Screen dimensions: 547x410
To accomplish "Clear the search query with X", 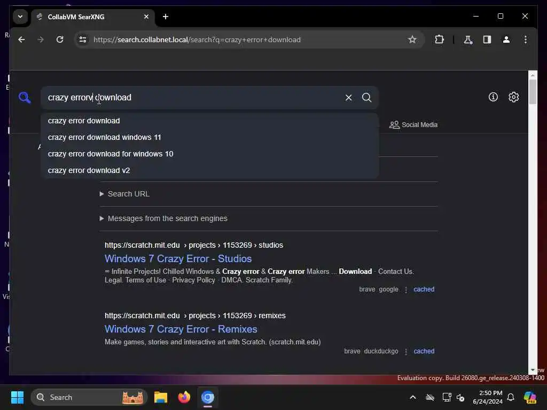I will 348,98.
